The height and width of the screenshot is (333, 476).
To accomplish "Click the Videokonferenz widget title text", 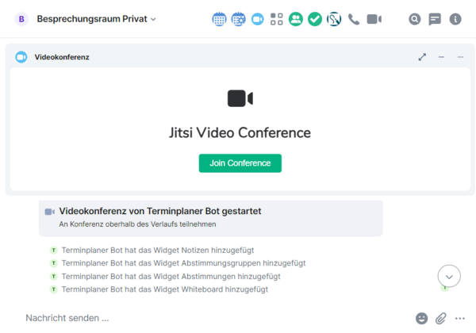I will 62,57.
